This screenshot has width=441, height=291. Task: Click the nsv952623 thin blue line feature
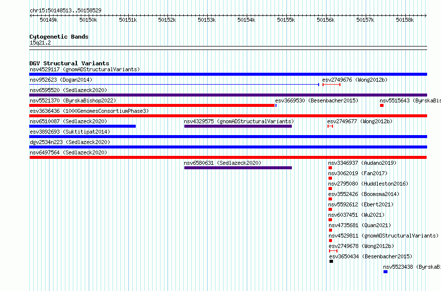click(174, 85)
